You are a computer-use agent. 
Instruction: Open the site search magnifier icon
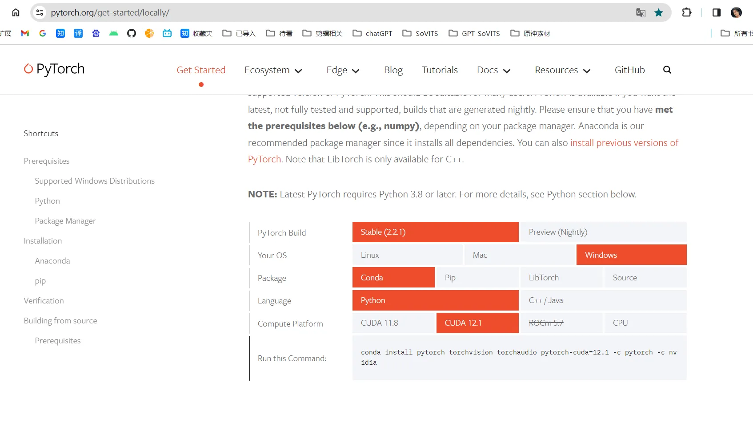[667, 70]
